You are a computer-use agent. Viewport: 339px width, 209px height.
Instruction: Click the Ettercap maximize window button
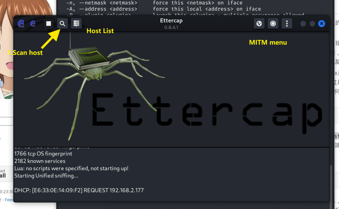pyautogui.click(x=312, y=24)
